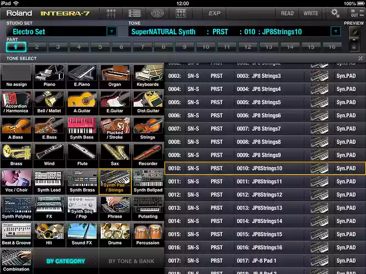Tap the WRITE button
This screenshot has height=274, width=366.
click(x=311, y=13)
